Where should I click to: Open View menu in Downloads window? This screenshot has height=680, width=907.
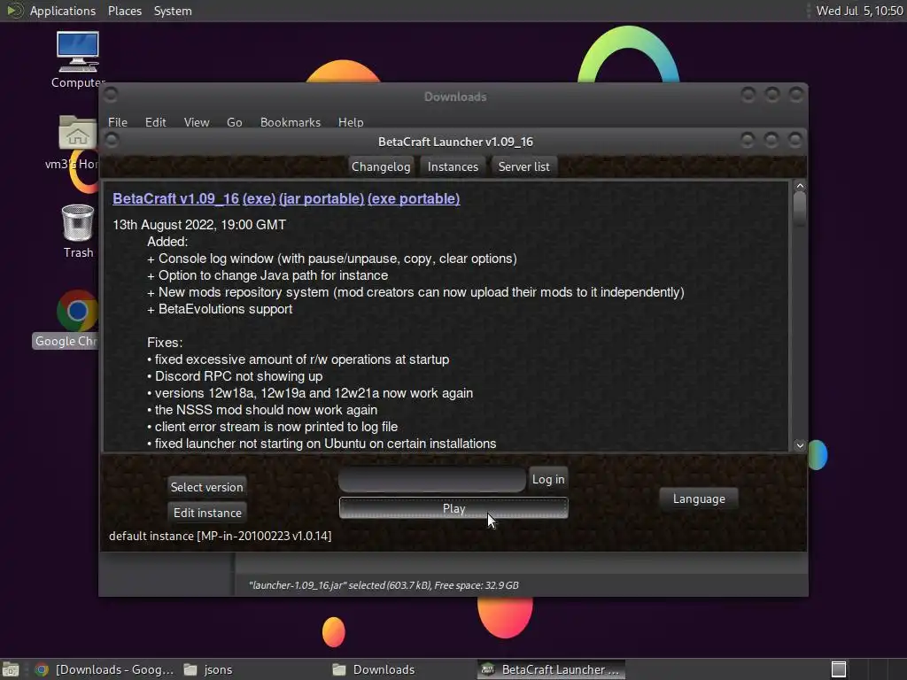(x=197, y=122)
